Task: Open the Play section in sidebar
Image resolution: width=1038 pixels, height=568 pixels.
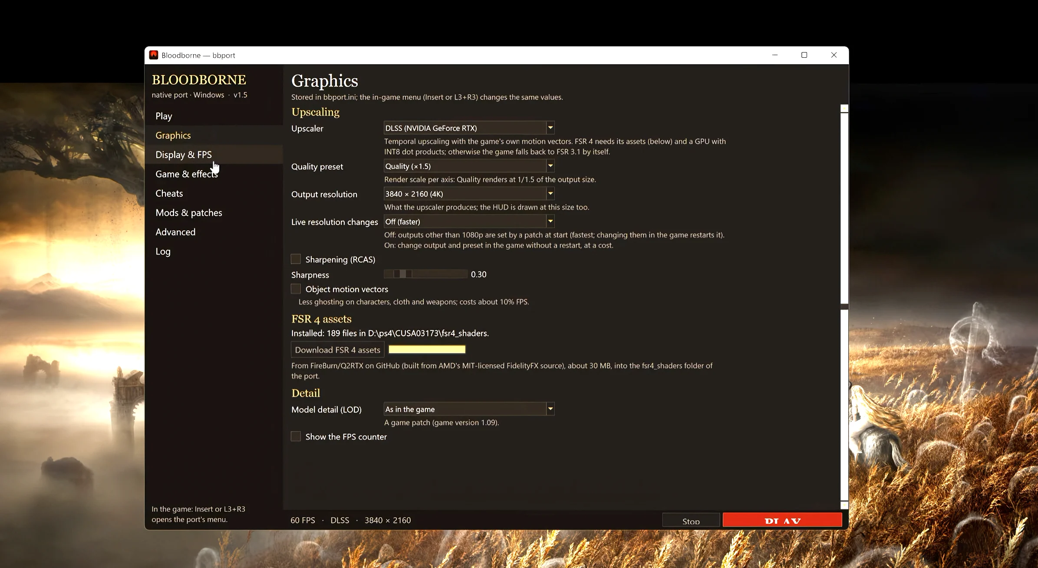Action: [214, 116]
